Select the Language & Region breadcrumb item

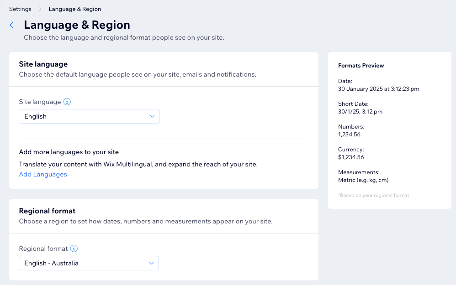(75, 9)
